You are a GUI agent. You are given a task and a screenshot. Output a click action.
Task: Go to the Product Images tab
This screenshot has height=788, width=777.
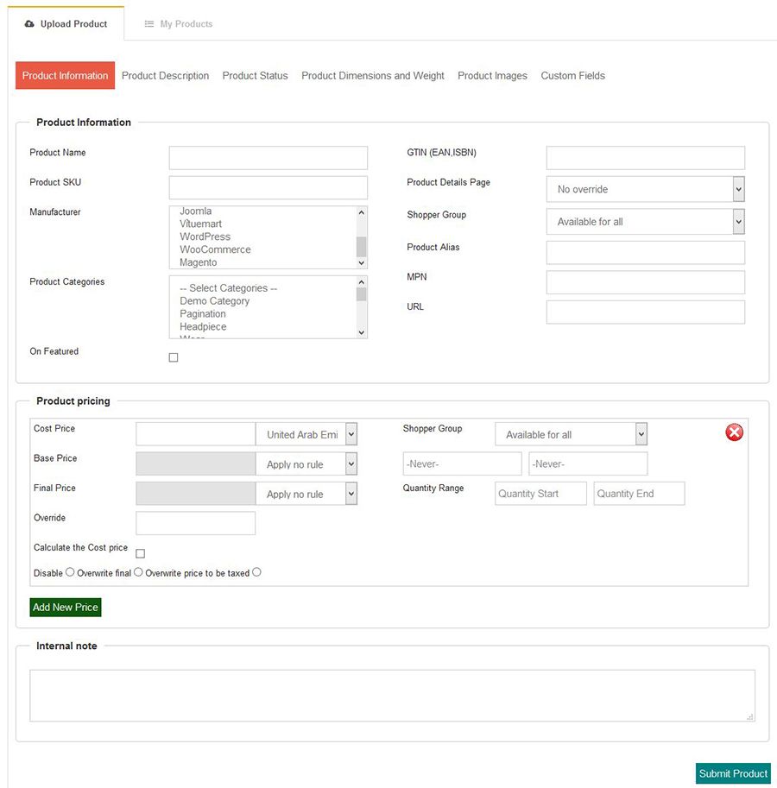492,76
